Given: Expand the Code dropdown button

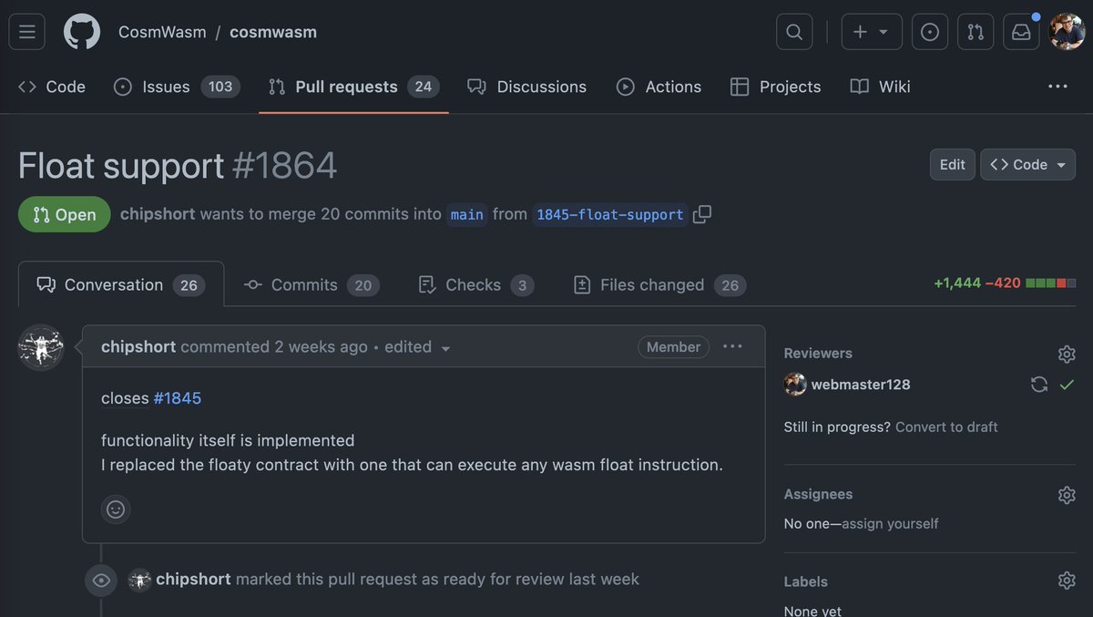Looking at the screenshot, I should [1027, 164].
